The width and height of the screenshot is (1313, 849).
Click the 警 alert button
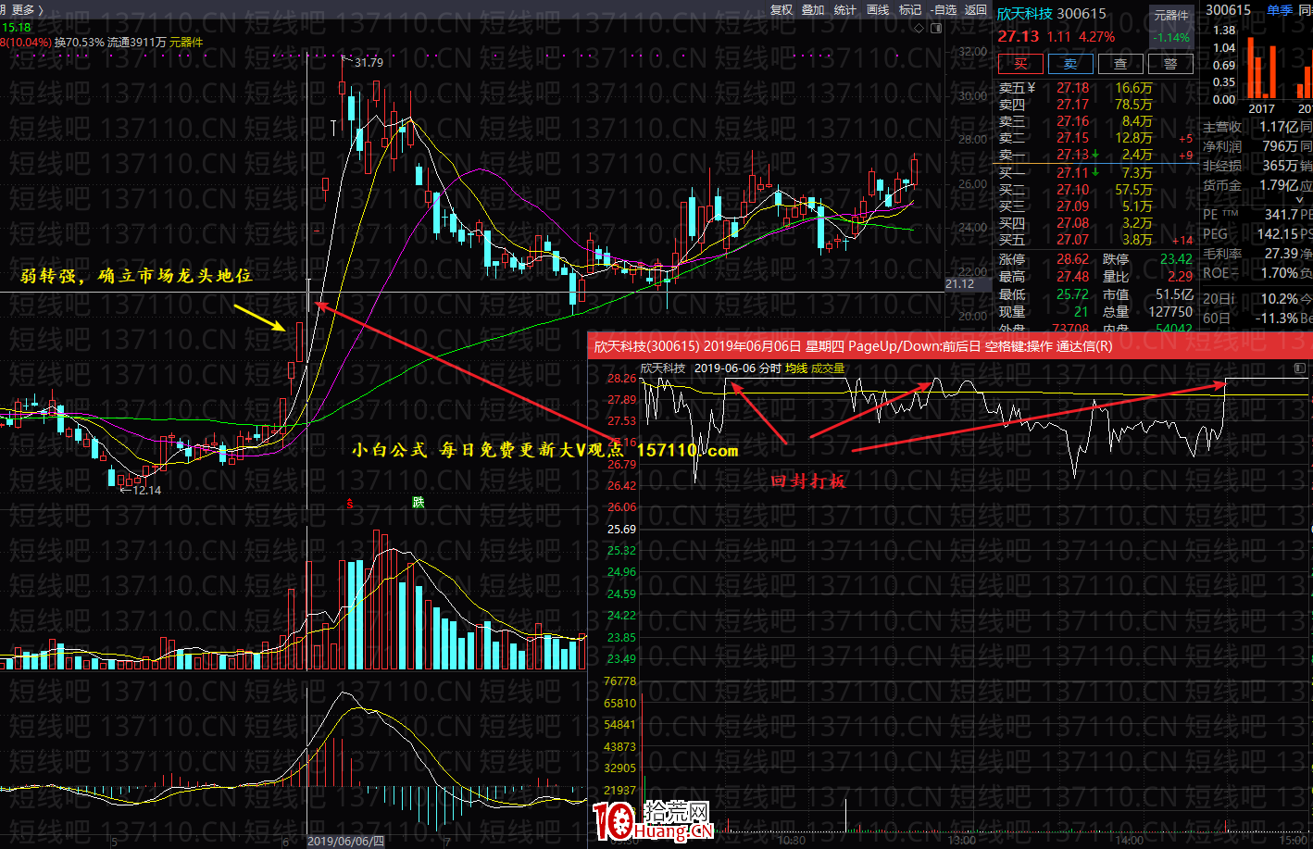[x=1170, y=64]
